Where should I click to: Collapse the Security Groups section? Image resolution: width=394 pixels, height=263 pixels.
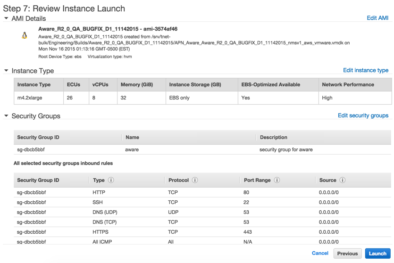tap(6, 115)
